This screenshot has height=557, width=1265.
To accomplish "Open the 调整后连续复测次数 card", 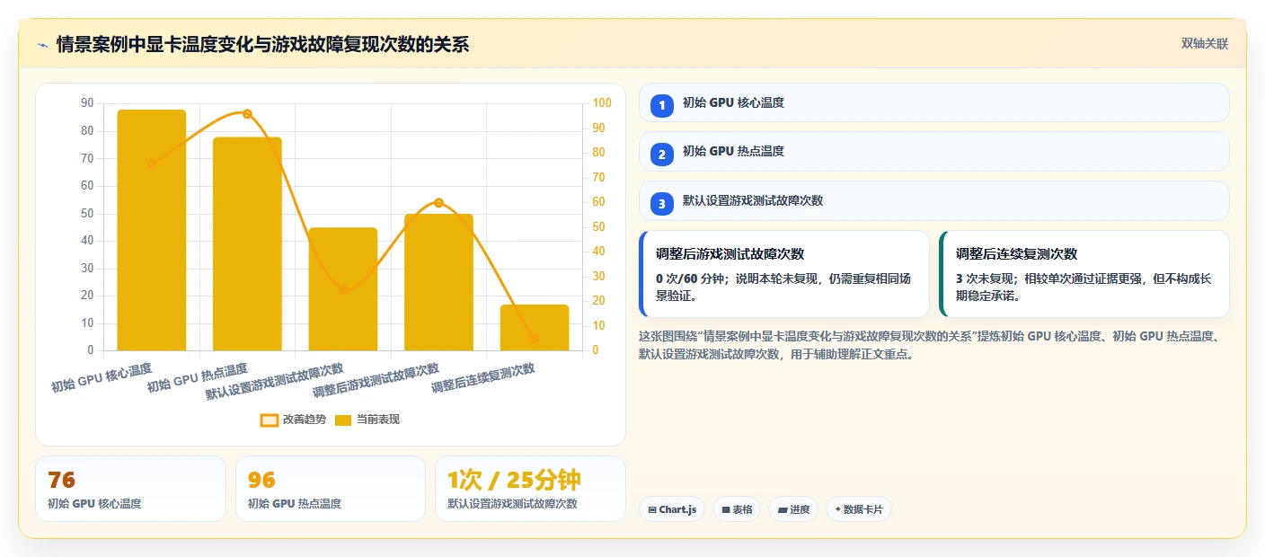I will (x=1084, y=274).
